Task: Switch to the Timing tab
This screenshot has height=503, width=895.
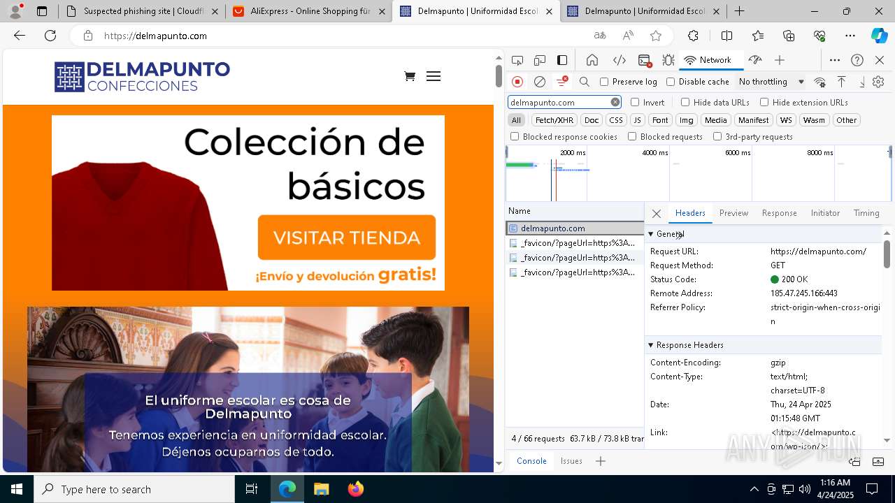Action: point(866,213)
